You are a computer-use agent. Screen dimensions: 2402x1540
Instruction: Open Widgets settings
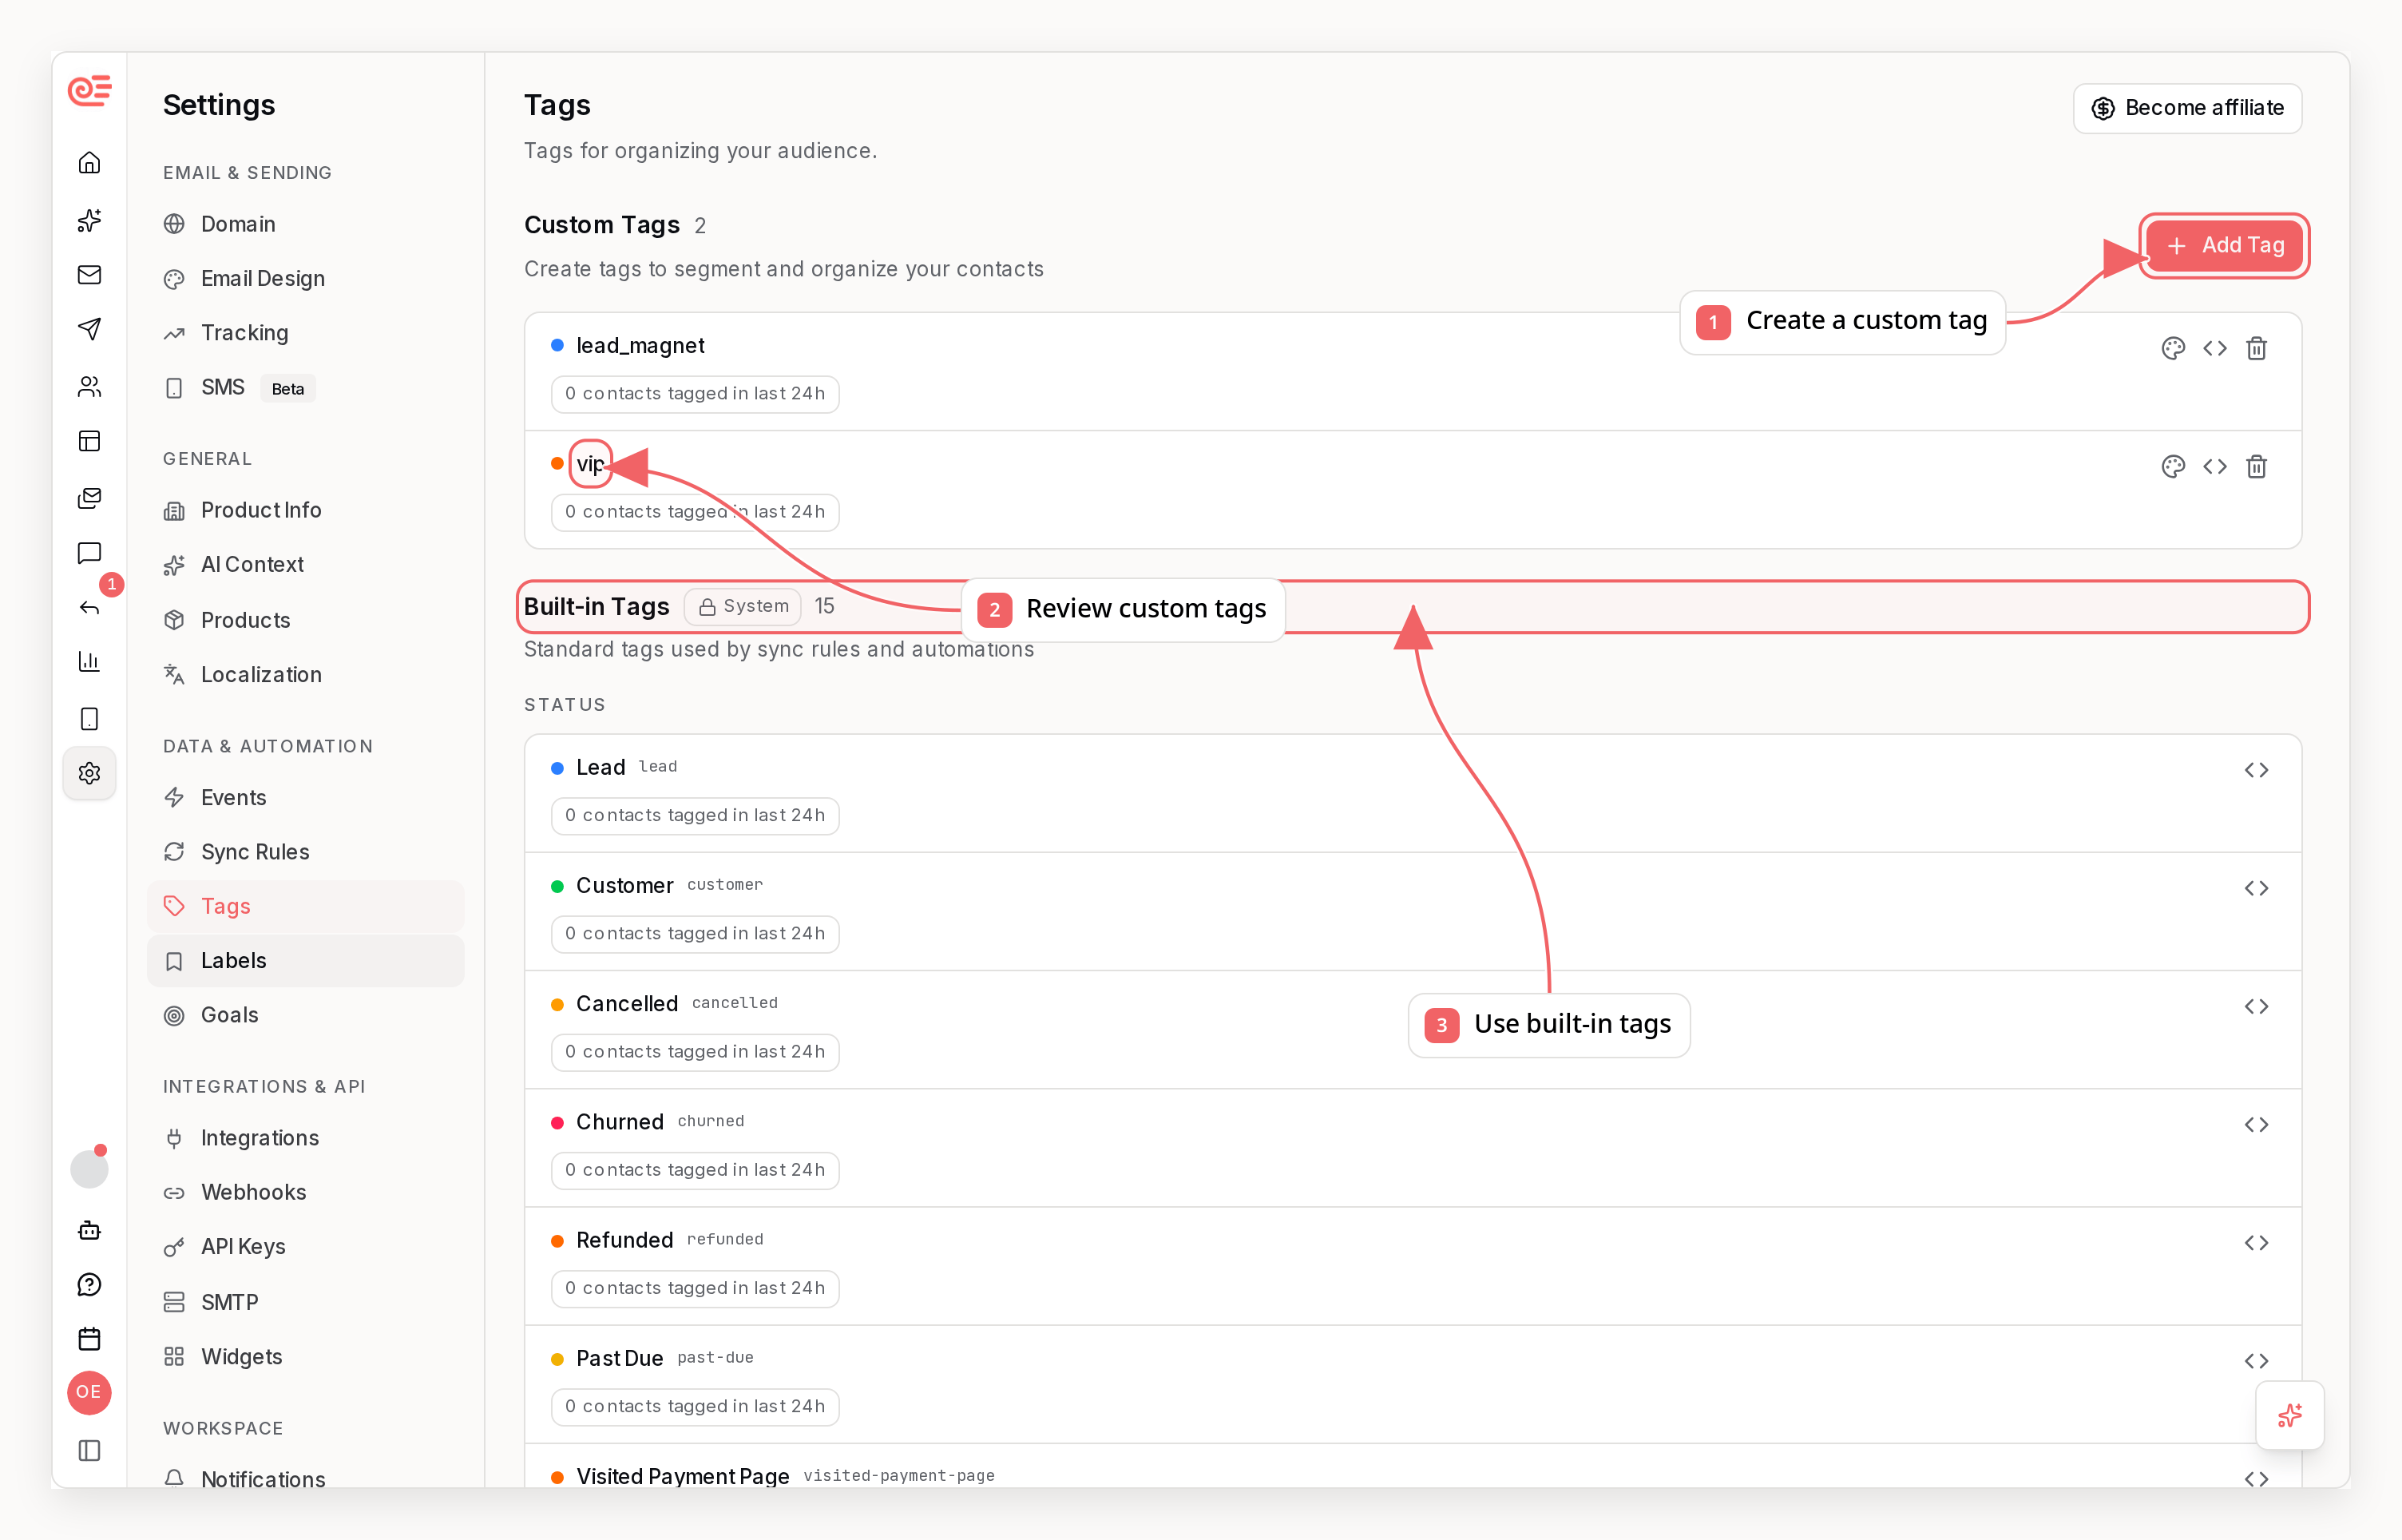coord(305,1356)
